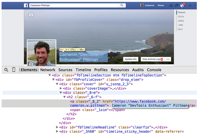Expand the fbTimelineHeadline div node
The width and height of the screenshot is (199, 137).
57,127
